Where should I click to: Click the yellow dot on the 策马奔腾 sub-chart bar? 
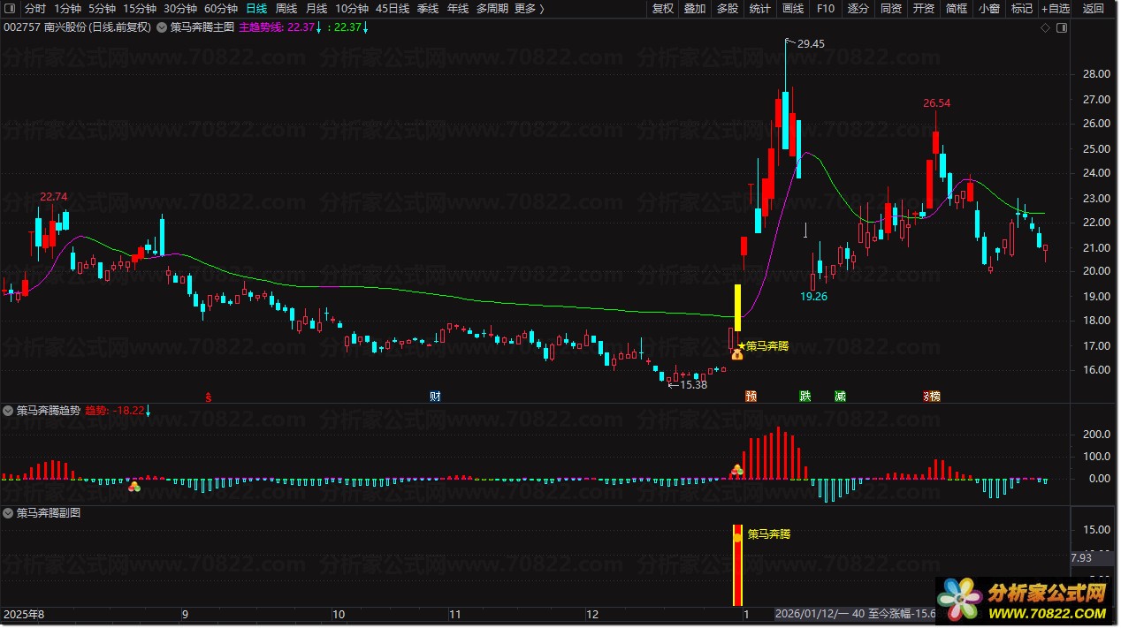tap(738, 536)
